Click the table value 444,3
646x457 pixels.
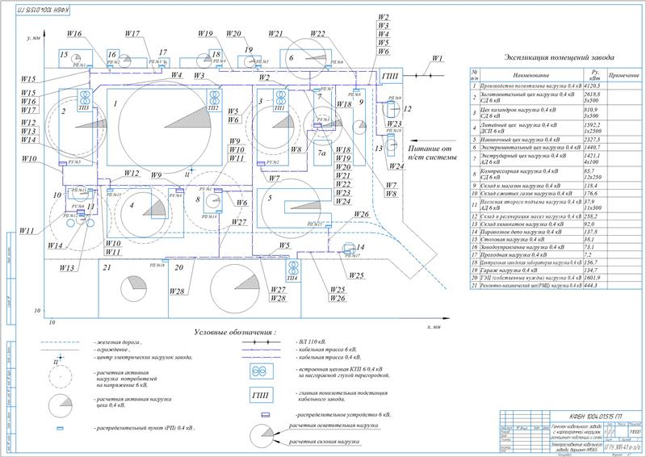pos(591,285)
